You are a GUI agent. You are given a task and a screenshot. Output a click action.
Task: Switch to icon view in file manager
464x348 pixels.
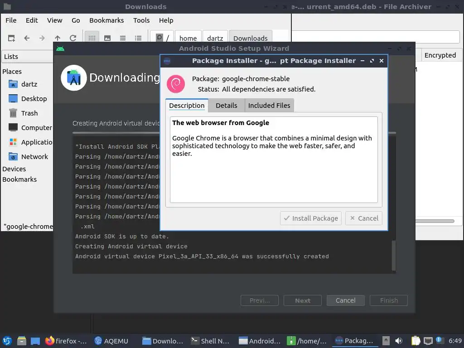[92, 38]
